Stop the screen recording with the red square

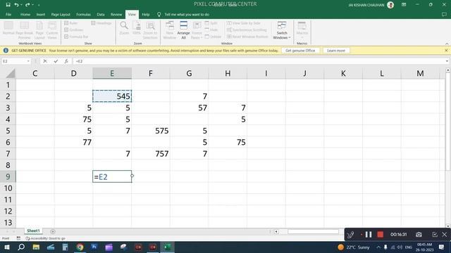pyautogui.click(x=381, y=235)
